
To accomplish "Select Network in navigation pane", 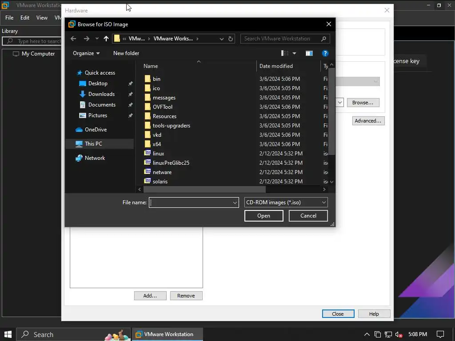I will coord(95,158).
